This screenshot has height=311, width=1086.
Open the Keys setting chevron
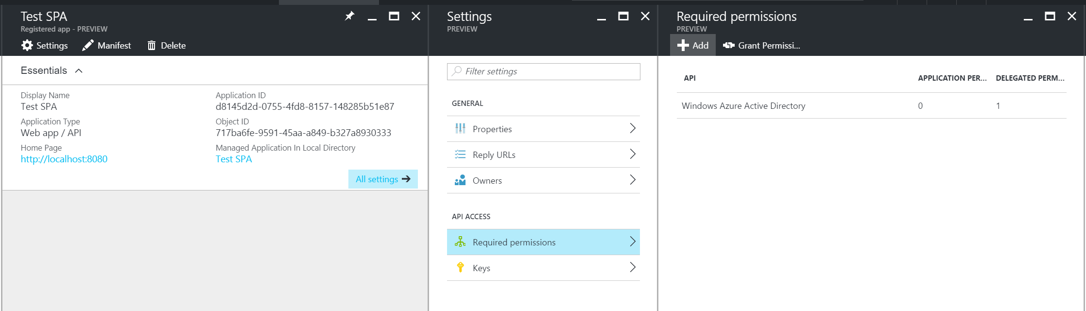pos(633,267)
